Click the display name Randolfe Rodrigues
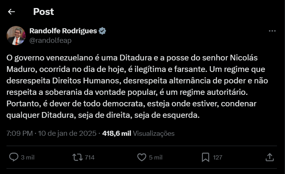 click(63, 31)
